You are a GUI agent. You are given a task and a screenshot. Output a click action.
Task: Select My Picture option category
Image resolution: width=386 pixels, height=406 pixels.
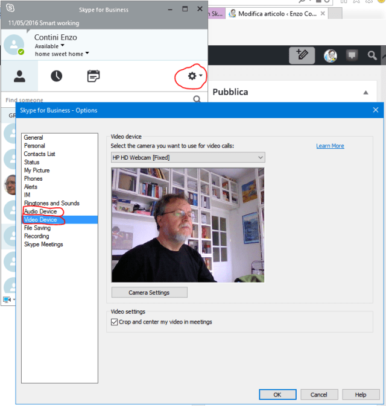click(x=37, y=170)
